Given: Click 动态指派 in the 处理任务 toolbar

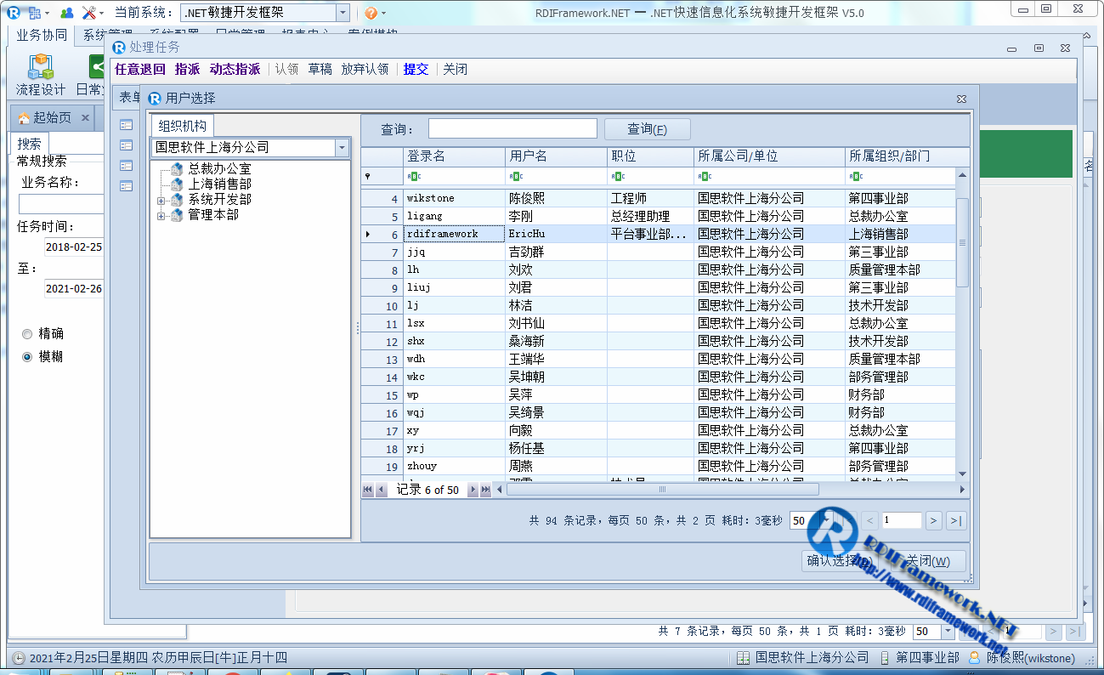Looking at the screenshot, I should (x=235, y=70).
